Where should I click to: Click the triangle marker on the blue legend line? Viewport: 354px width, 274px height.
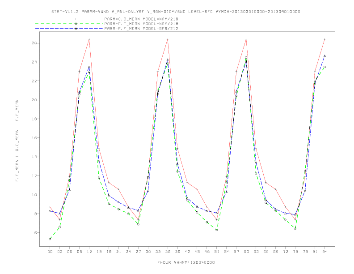coord(76,29)
